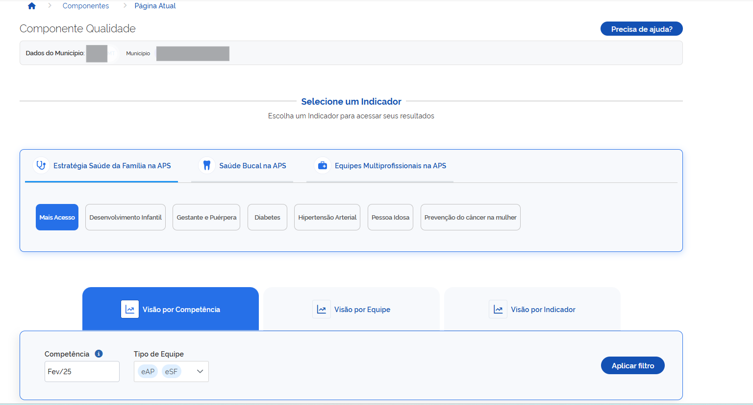Click the eAP chip in Tipo de Equipe
The height and width of the screenshot is (405, 753).
coord(148,371)
